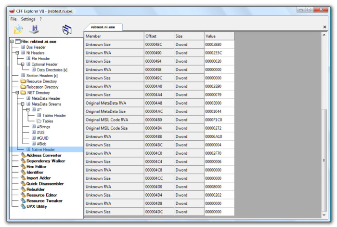Click the save disk toolbar icon
The image size is (337, 227).
pyautogui.click(x=34, y=29)
